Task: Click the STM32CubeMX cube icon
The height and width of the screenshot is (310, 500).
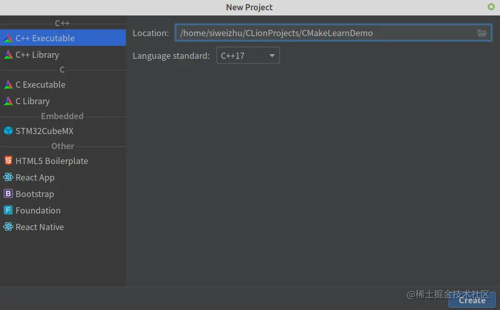Action: pos(8,131)
